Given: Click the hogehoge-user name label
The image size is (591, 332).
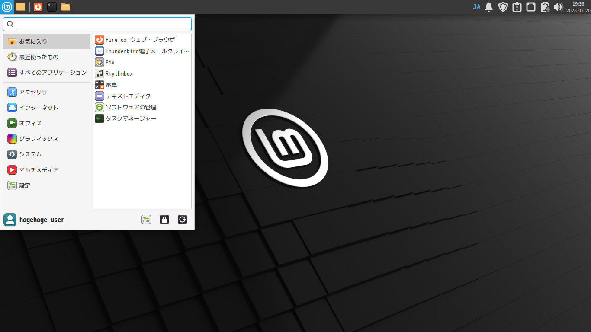Looking at the screenshot, I should pyautogui.click(x=42, y=220).
